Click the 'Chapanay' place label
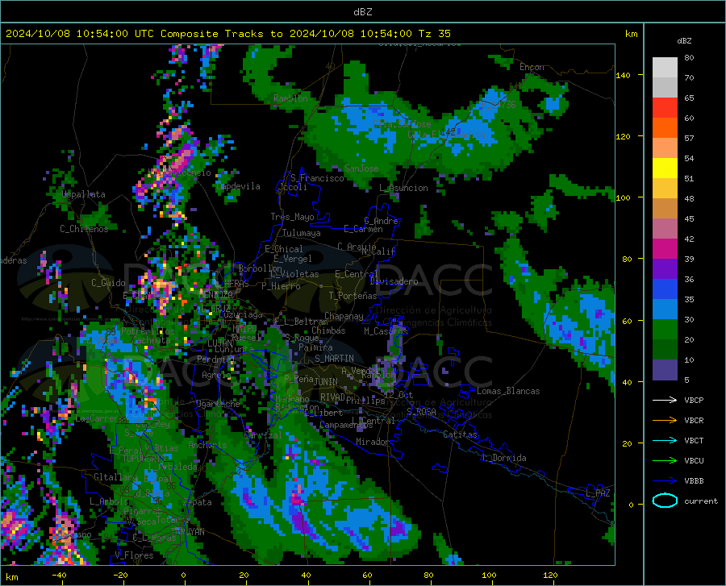Image resolution: width=726 pixels, height=586 pixels. pos(344,316)
